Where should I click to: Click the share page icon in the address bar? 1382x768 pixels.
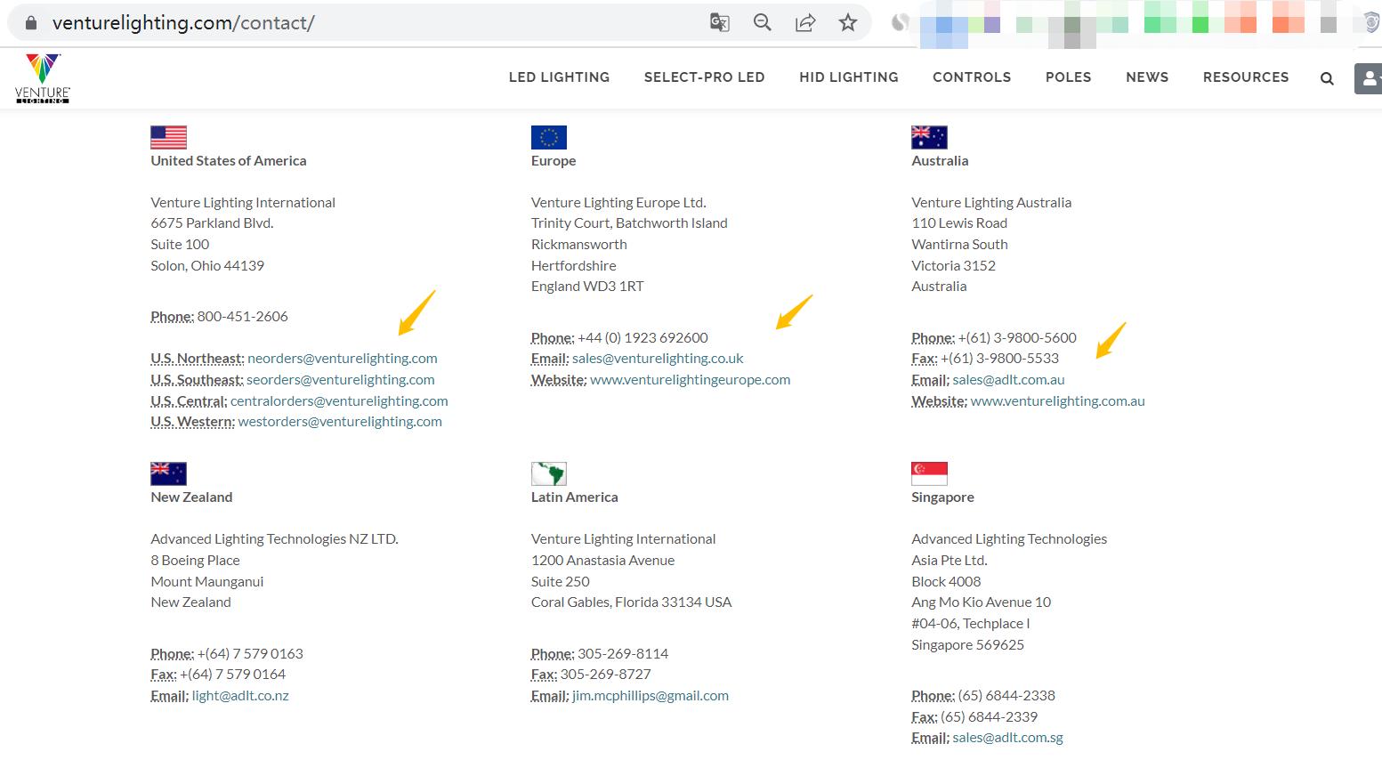(805, 23)
